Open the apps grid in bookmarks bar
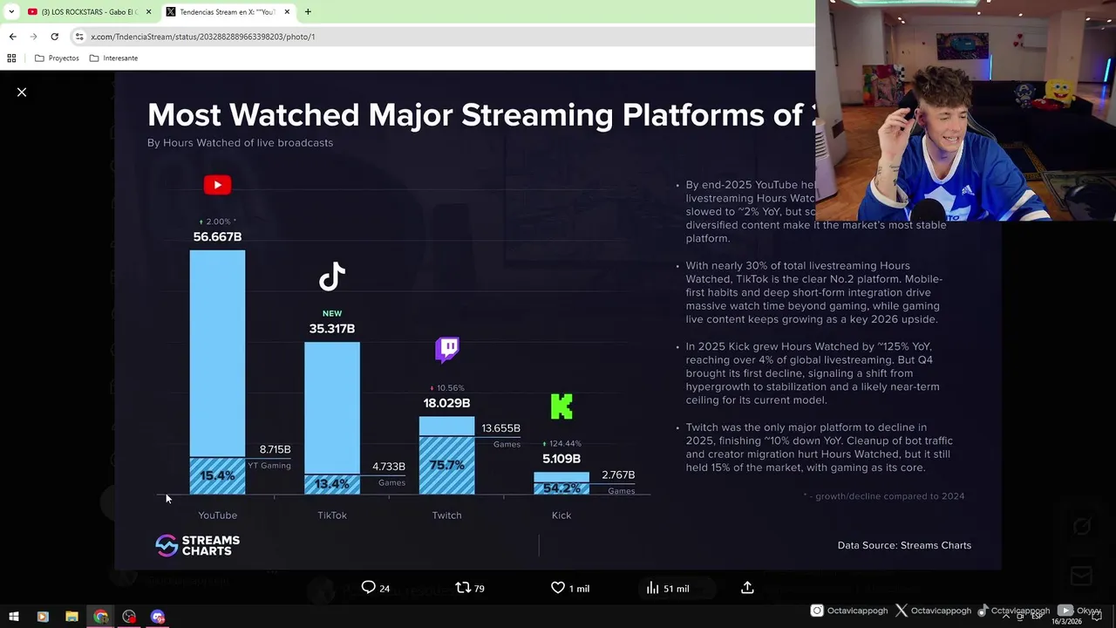Screen dimensions: 1116x628 [11, 58]
